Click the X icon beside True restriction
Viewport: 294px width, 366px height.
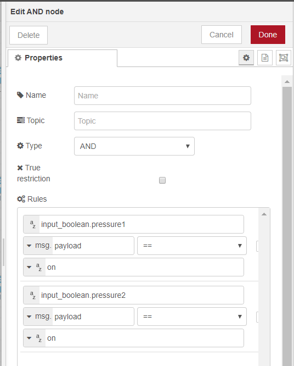20,168
